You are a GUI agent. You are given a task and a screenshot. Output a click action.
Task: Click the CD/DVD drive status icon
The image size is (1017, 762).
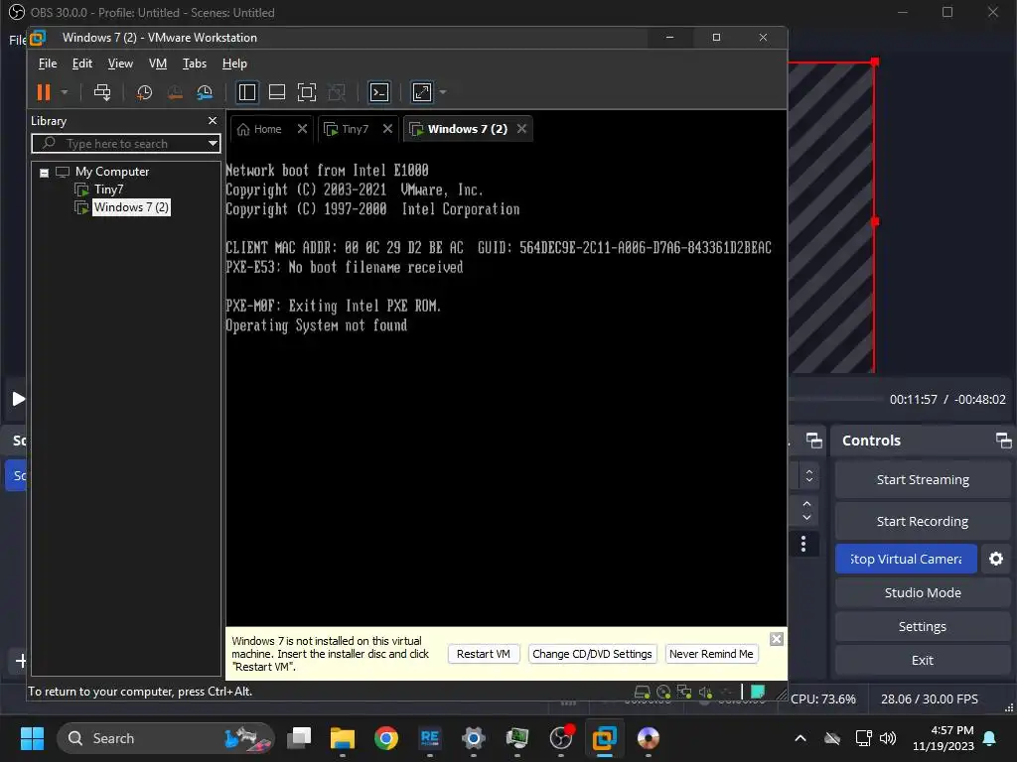pos(663,692)
